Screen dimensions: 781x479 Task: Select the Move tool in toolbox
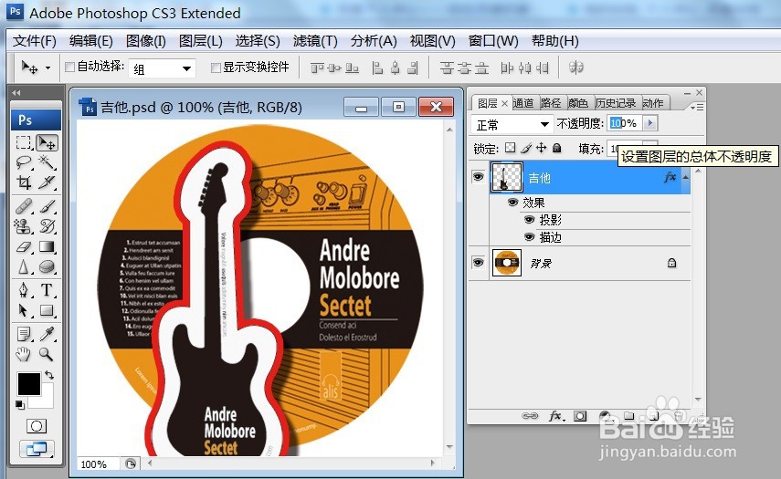(47, 143)
